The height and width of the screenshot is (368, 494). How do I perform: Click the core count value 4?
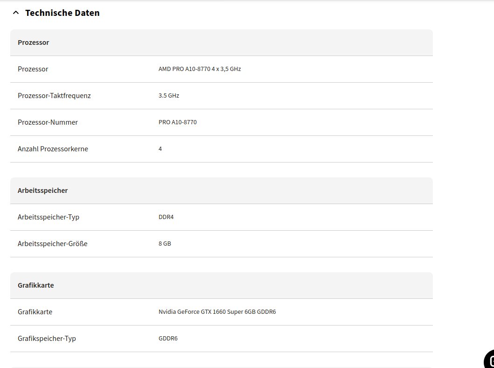click(160, 149)
